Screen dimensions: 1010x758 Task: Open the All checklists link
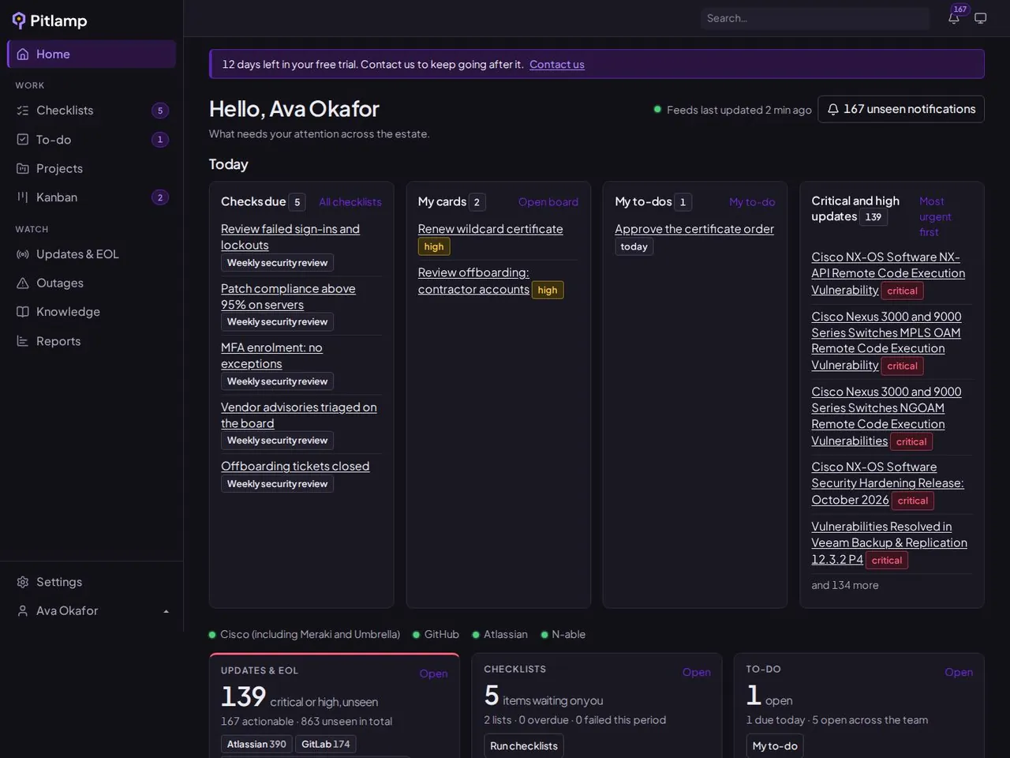(x=350, y=202)
